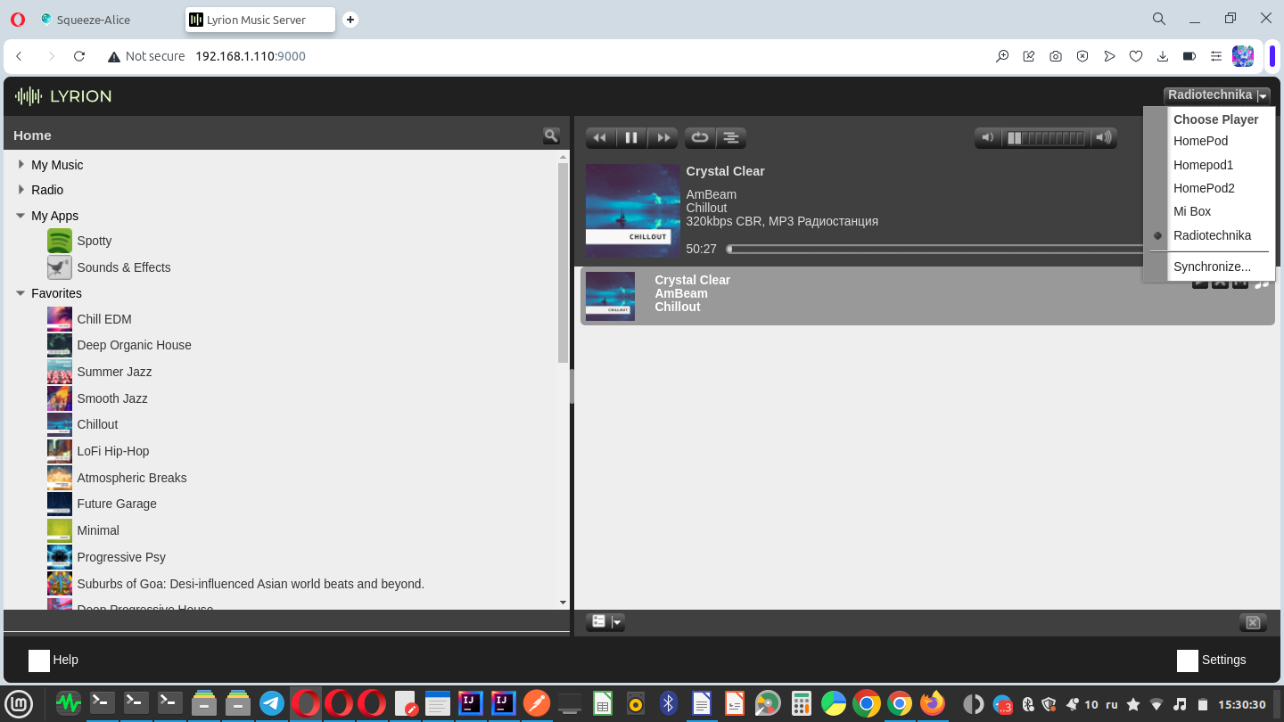Open the Radiotechnika player dropdown
1284x722 pixels.
click(x=1216, y=95)
